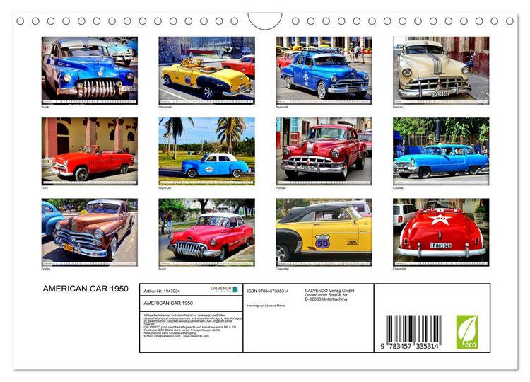Click the 'Pontiac' caption under the cream car

[398, 107]
